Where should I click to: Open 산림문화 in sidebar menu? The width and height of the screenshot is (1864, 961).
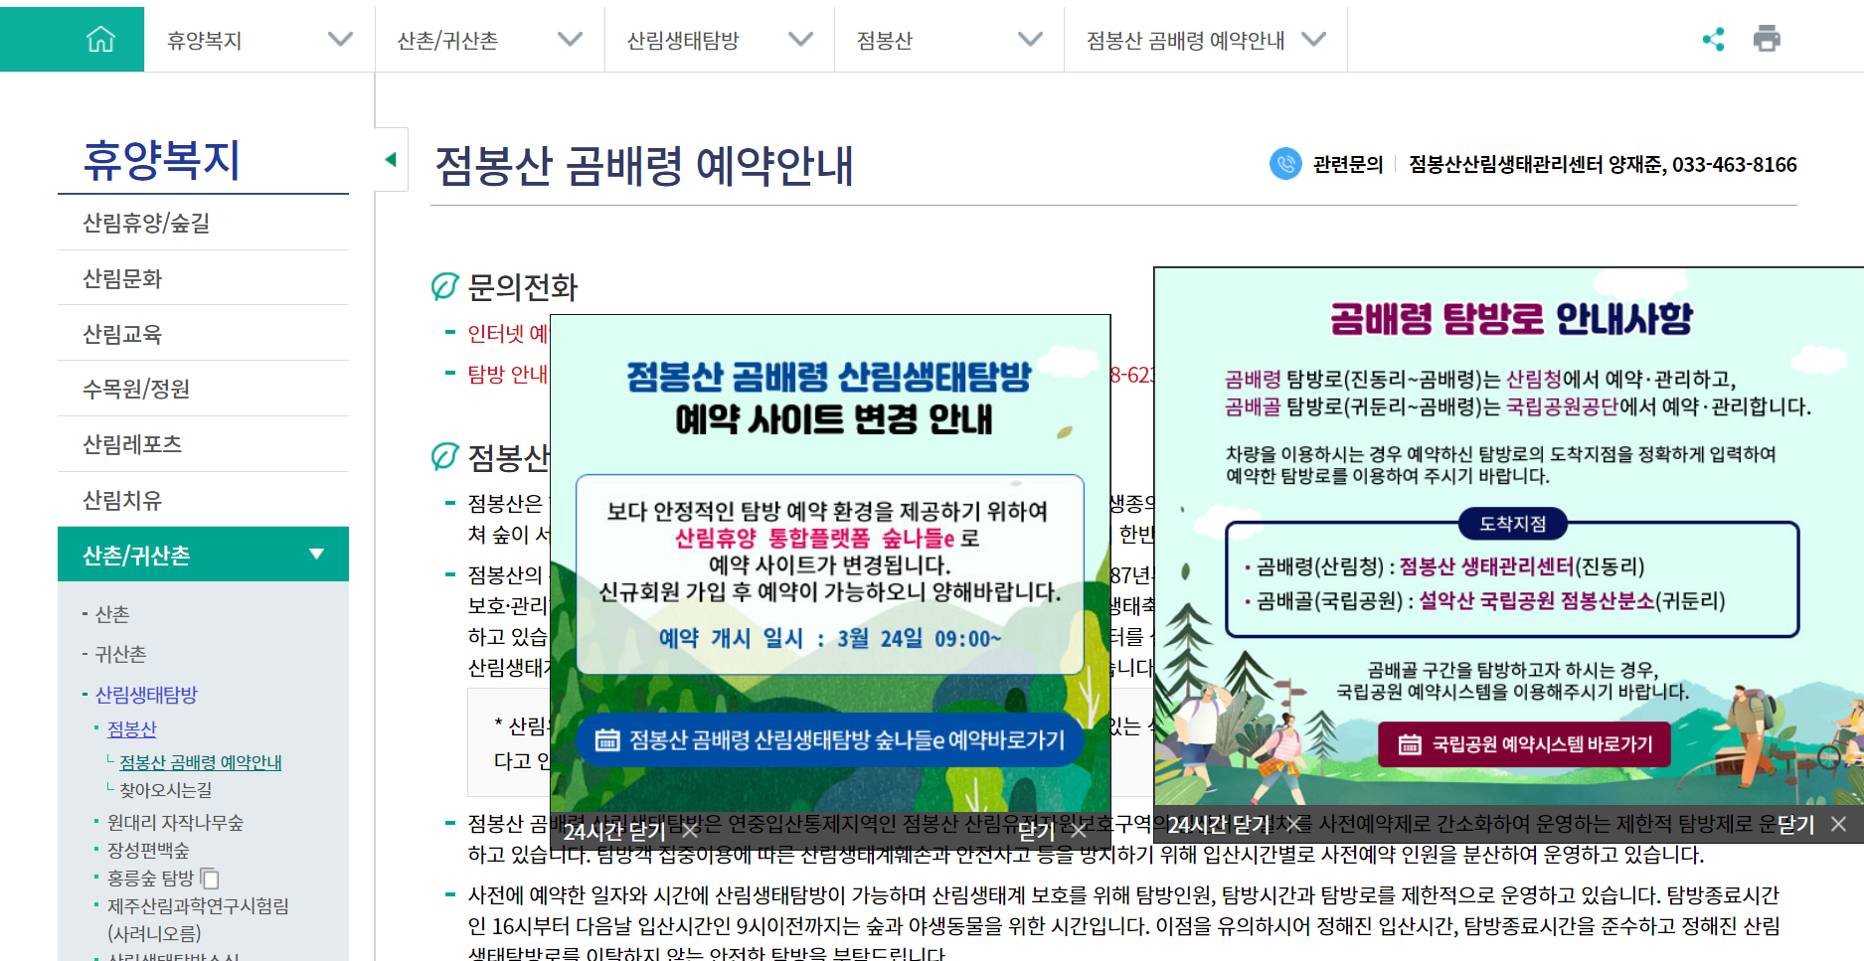click(x=203, y=278)
